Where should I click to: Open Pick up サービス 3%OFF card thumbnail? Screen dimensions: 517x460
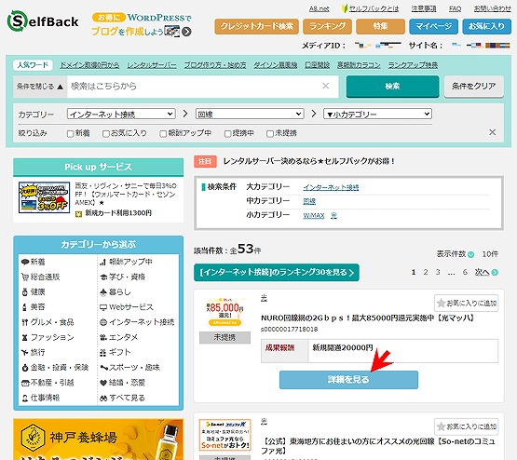44,197
